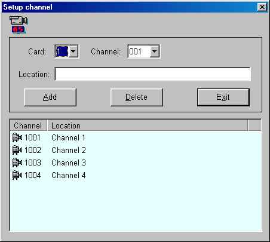Click the camera icon below the title bar
The image size is (270, 242).
tap(19, 24)
